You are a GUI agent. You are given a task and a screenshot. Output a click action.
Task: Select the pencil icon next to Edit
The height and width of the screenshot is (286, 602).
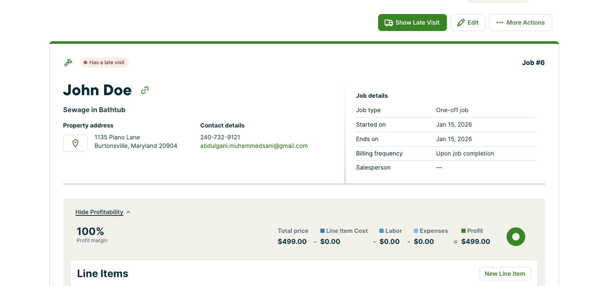(x=461, y=23)
